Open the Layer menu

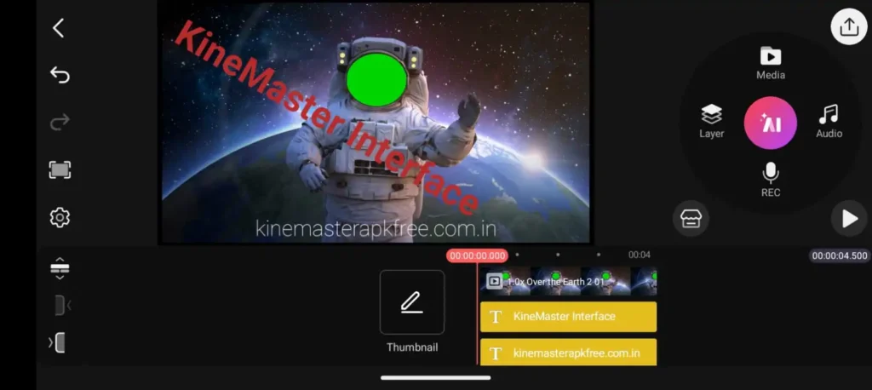click(712, 121)
